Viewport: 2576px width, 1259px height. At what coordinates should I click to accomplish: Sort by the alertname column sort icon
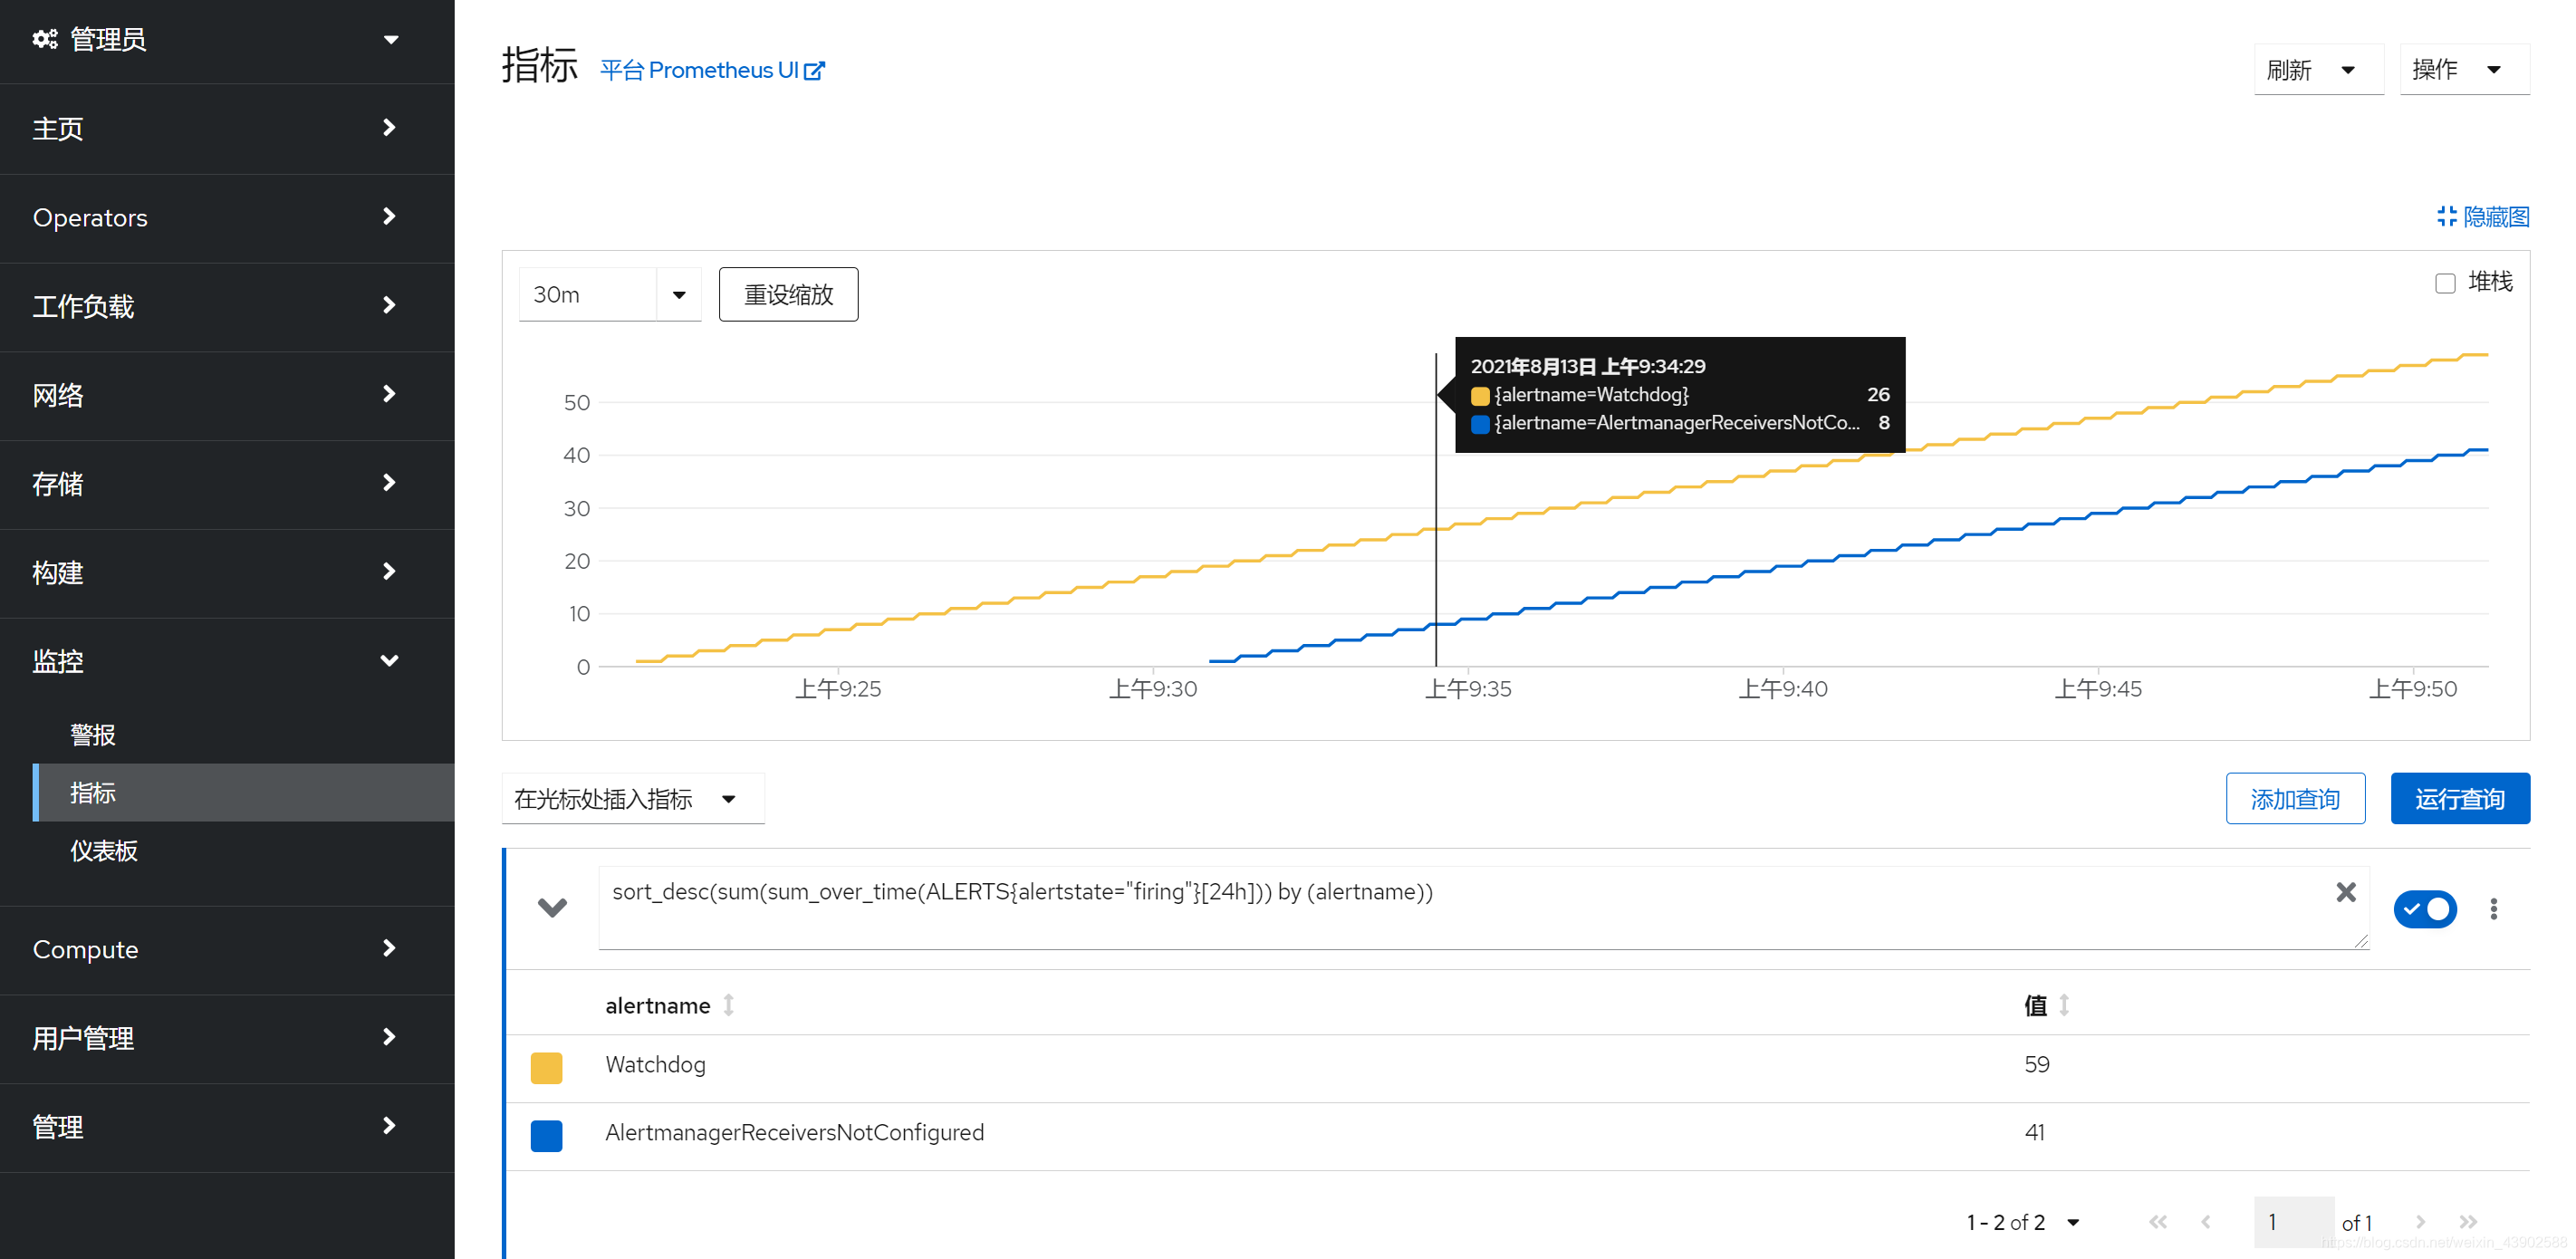click(729, 1005)
